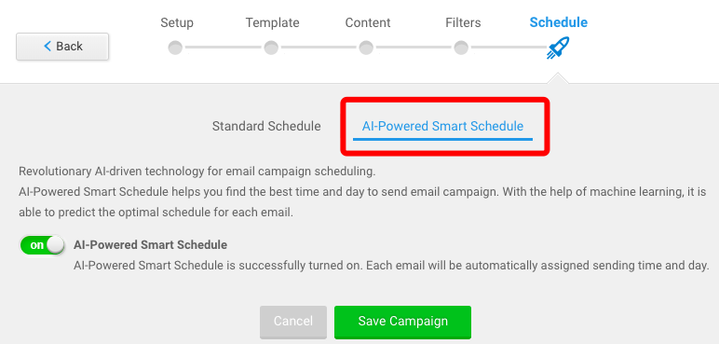Image resolution: width=719 pixels, height=344 pixels.
Task: Click the white knob of the on toggle
Action: tap(55, 245)
